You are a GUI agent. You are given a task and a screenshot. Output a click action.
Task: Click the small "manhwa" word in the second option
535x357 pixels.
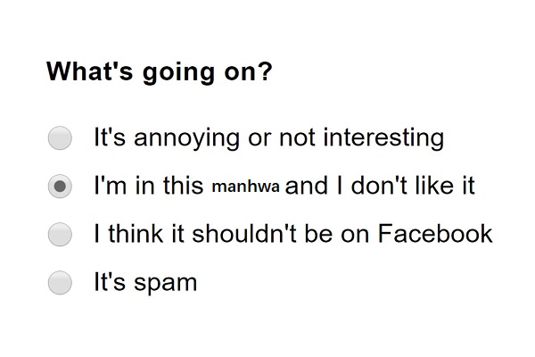pyautogui.click(x=246, y=187)
